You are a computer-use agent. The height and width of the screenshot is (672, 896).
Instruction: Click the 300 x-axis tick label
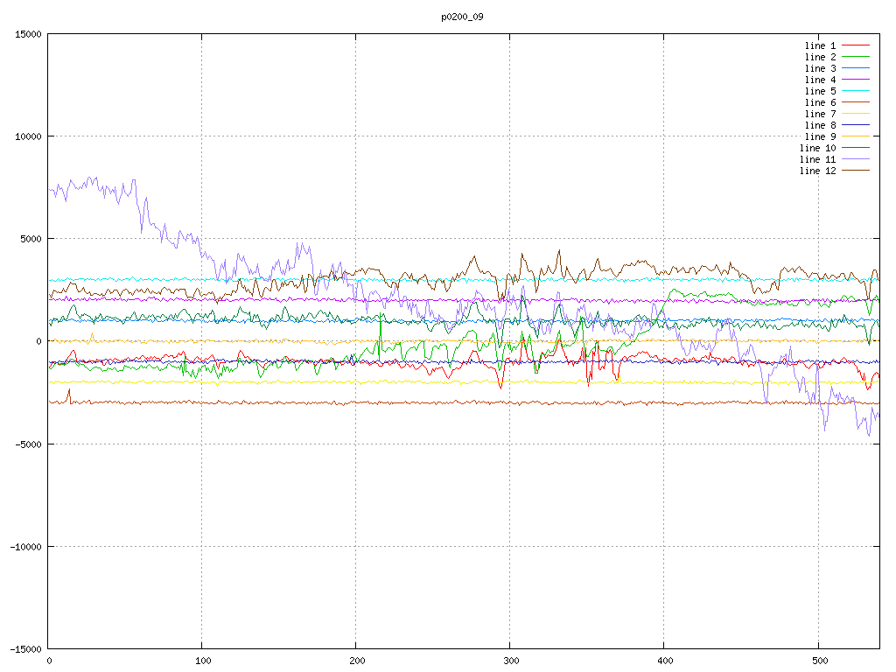click(510, 661)
